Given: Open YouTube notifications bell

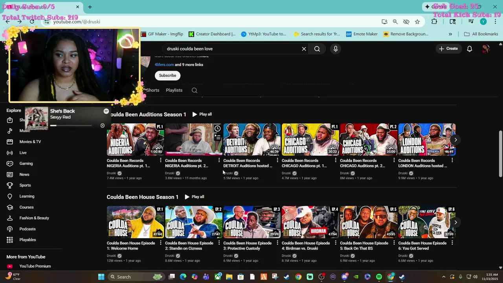Looking at the screenshot, I should click(470, 49).
